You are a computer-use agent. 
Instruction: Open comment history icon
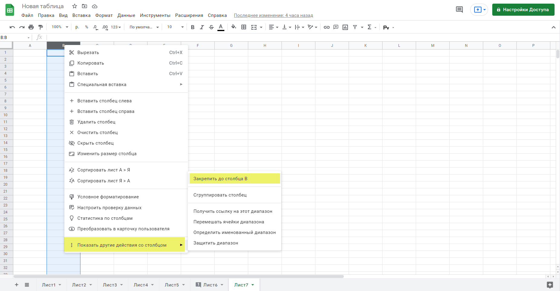coord(459,10)
